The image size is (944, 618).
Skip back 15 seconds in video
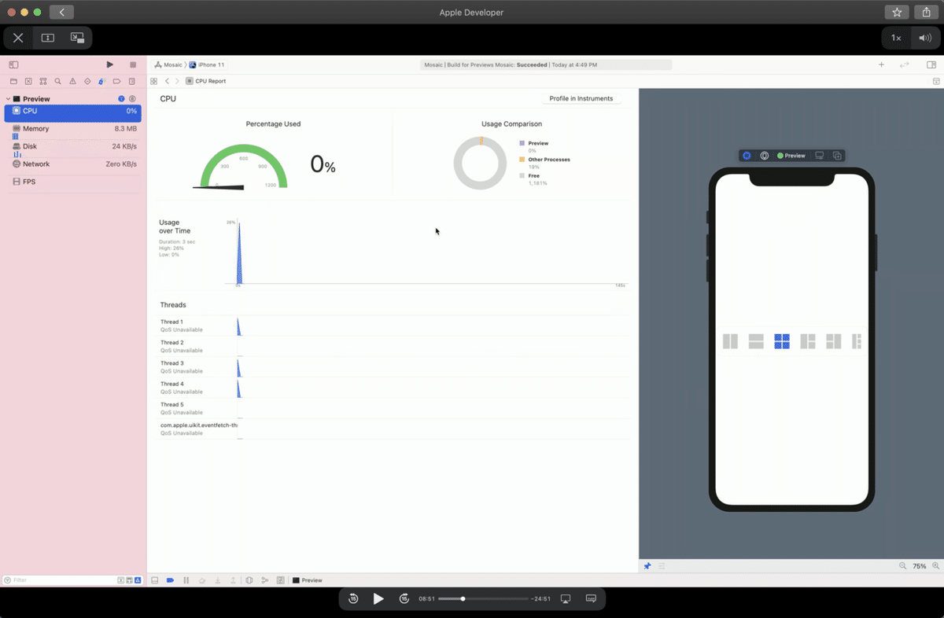click(353, 599)
